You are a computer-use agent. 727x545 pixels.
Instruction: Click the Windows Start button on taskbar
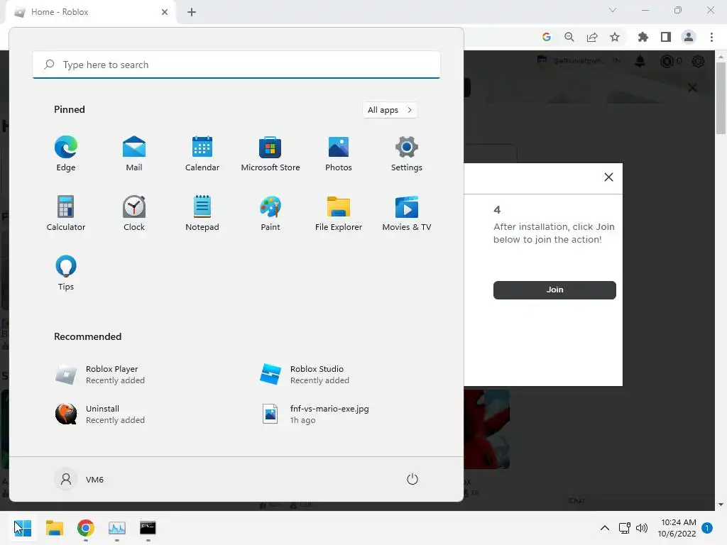click(x=23, y=528)
